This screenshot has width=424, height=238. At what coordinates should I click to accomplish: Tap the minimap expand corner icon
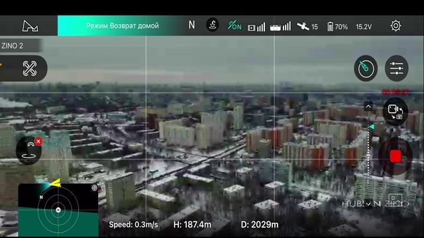tap(94, 188)
